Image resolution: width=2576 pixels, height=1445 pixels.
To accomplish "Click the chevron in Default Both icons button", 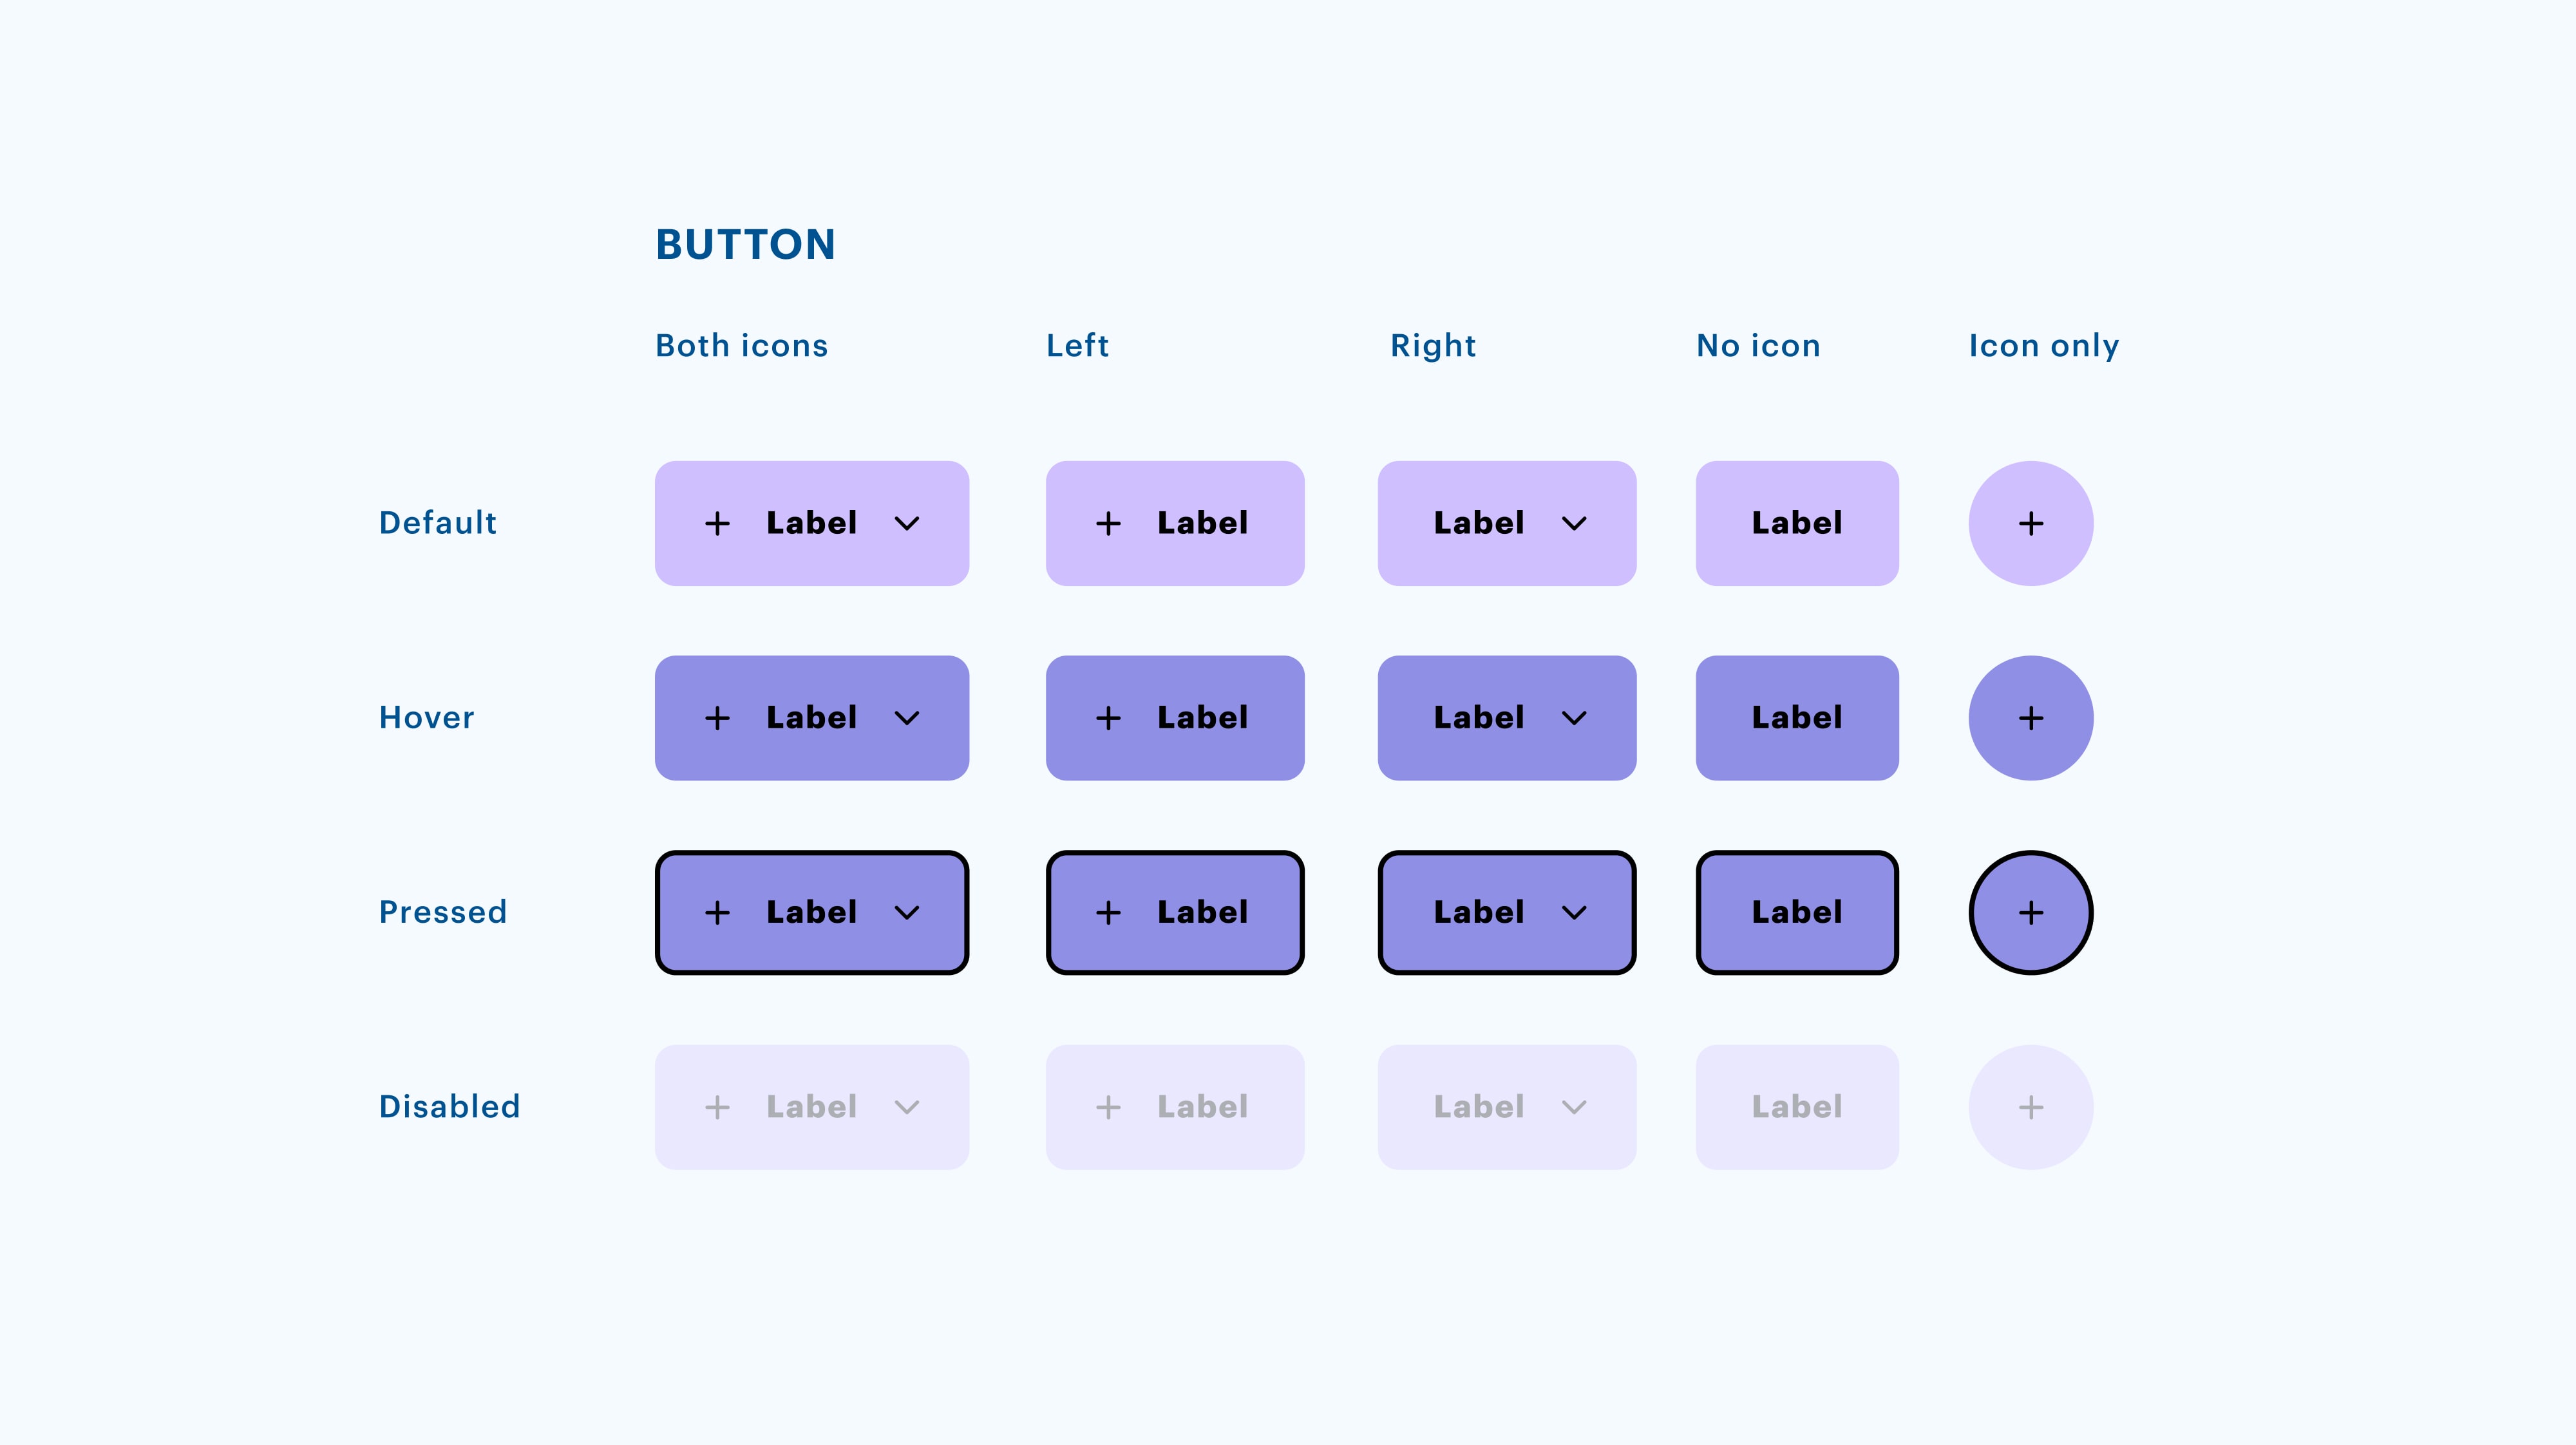I will (x=906, y=524).
